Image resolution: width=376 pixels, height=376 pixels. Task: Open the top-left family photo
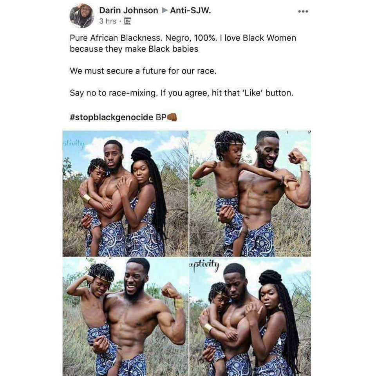(125, 193)
